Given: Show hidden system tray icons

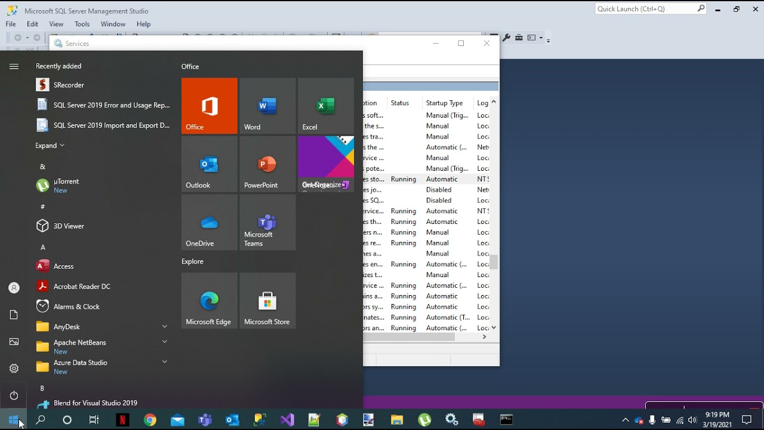Looking at the screenshot, I should click(x=625, y=420).
